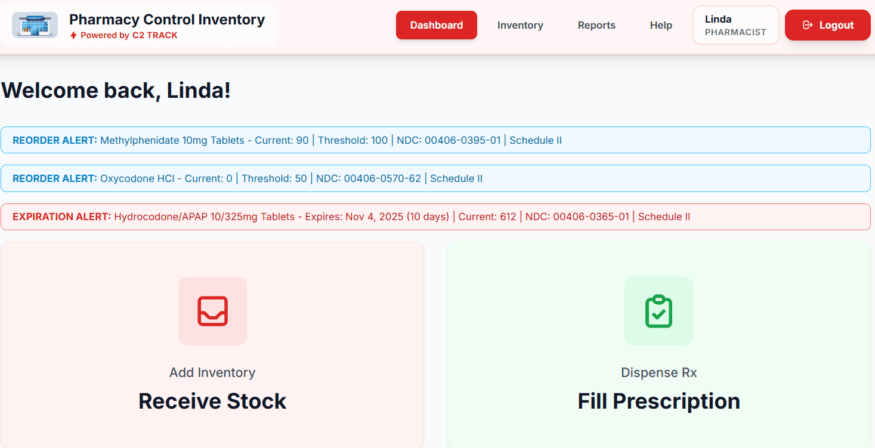875x448 pixels.
Task: Open Linda's pharmacist profile badge
Action: click(x=735, y=25)
